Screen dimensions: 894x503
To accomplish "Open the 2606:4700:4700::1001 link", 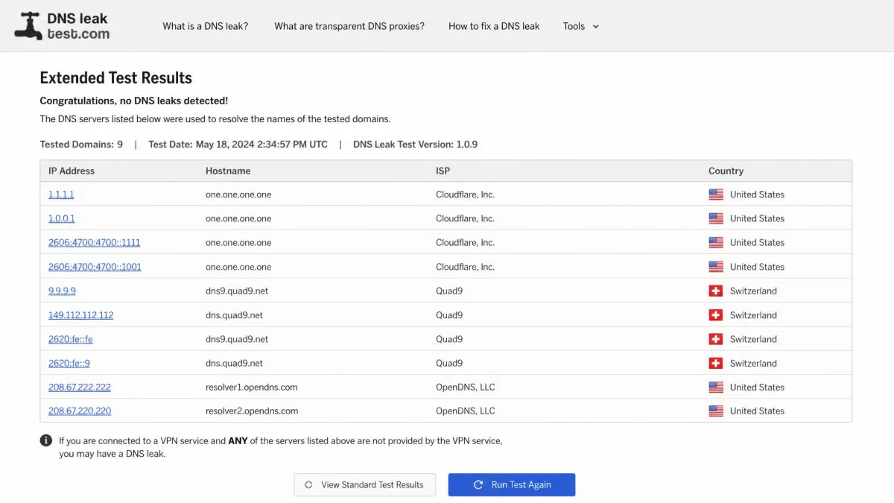I will tap(95, 267).
